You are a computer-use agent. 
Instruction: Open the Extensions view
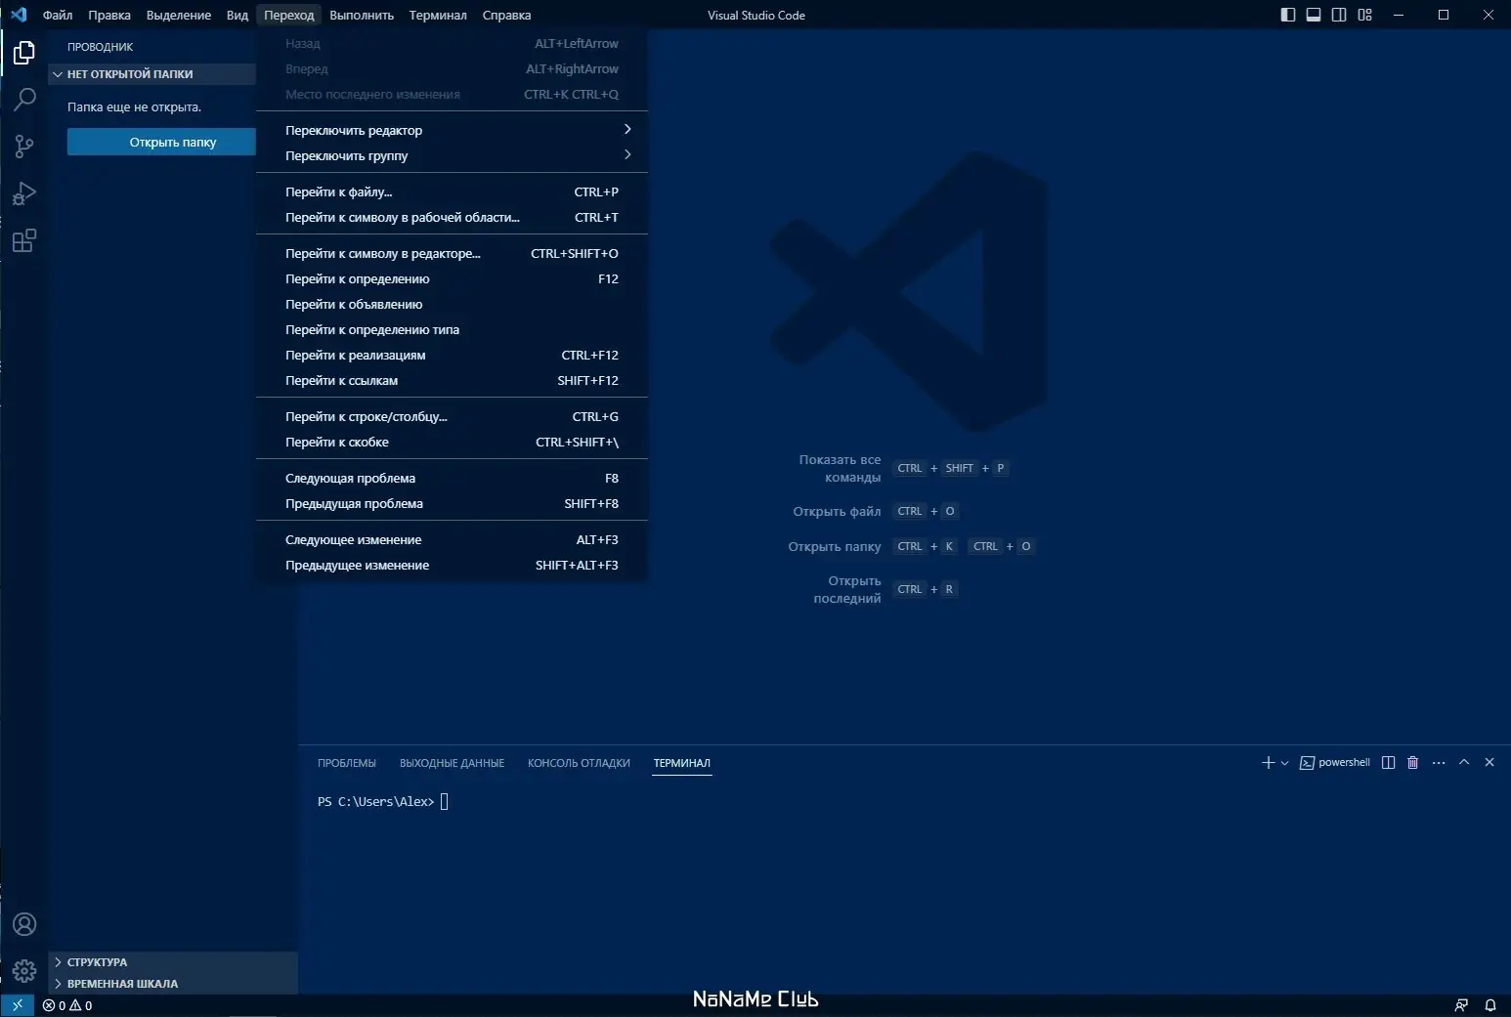pos(24,240)
